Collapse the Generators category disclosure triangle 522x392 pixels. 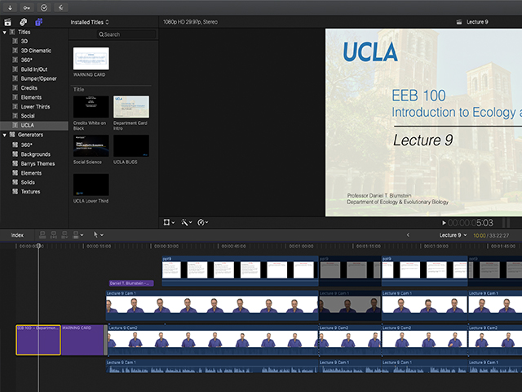pyautogui.click(x=4, y=134)
